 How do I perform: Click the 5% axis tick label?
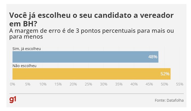coord(28,84)
